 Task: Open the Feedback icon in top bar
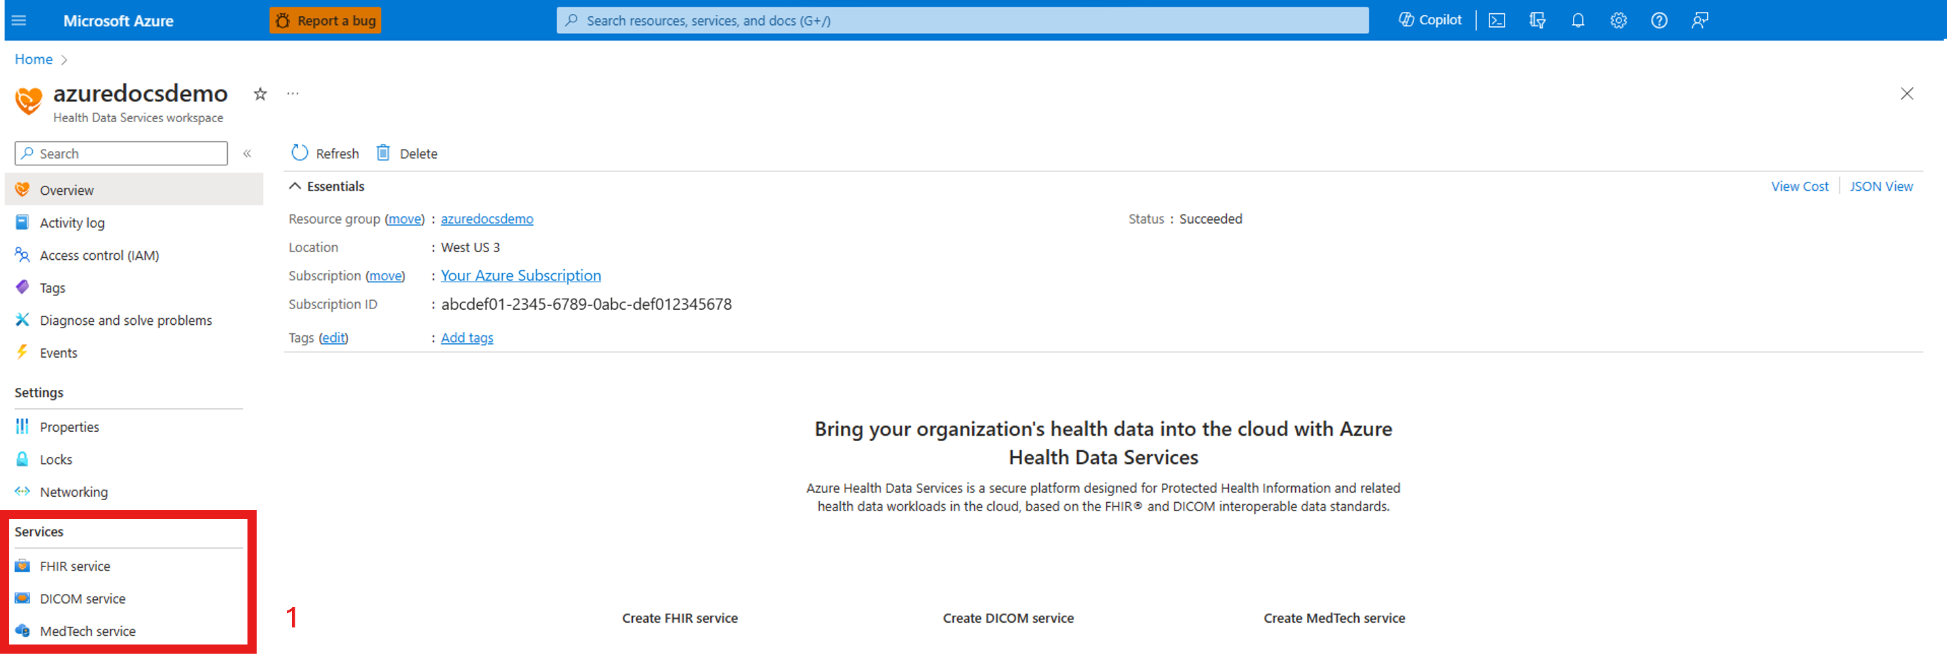(x=1700, y=20)
